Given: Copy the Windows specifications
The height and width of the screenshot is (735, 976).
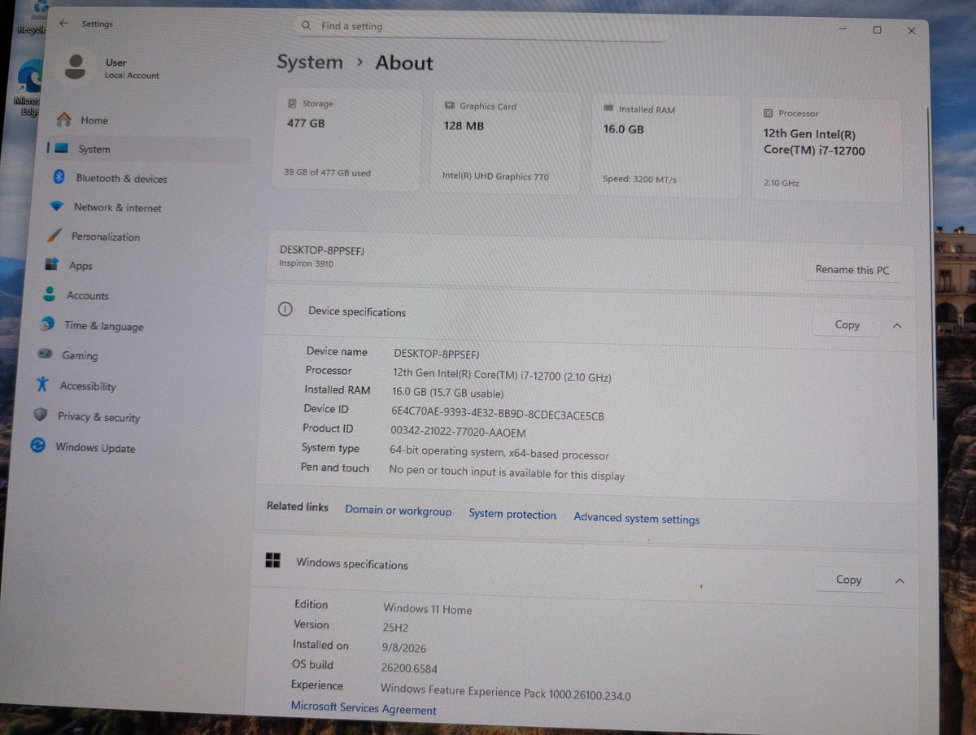Looking at the screenshot, I should 848,580.
